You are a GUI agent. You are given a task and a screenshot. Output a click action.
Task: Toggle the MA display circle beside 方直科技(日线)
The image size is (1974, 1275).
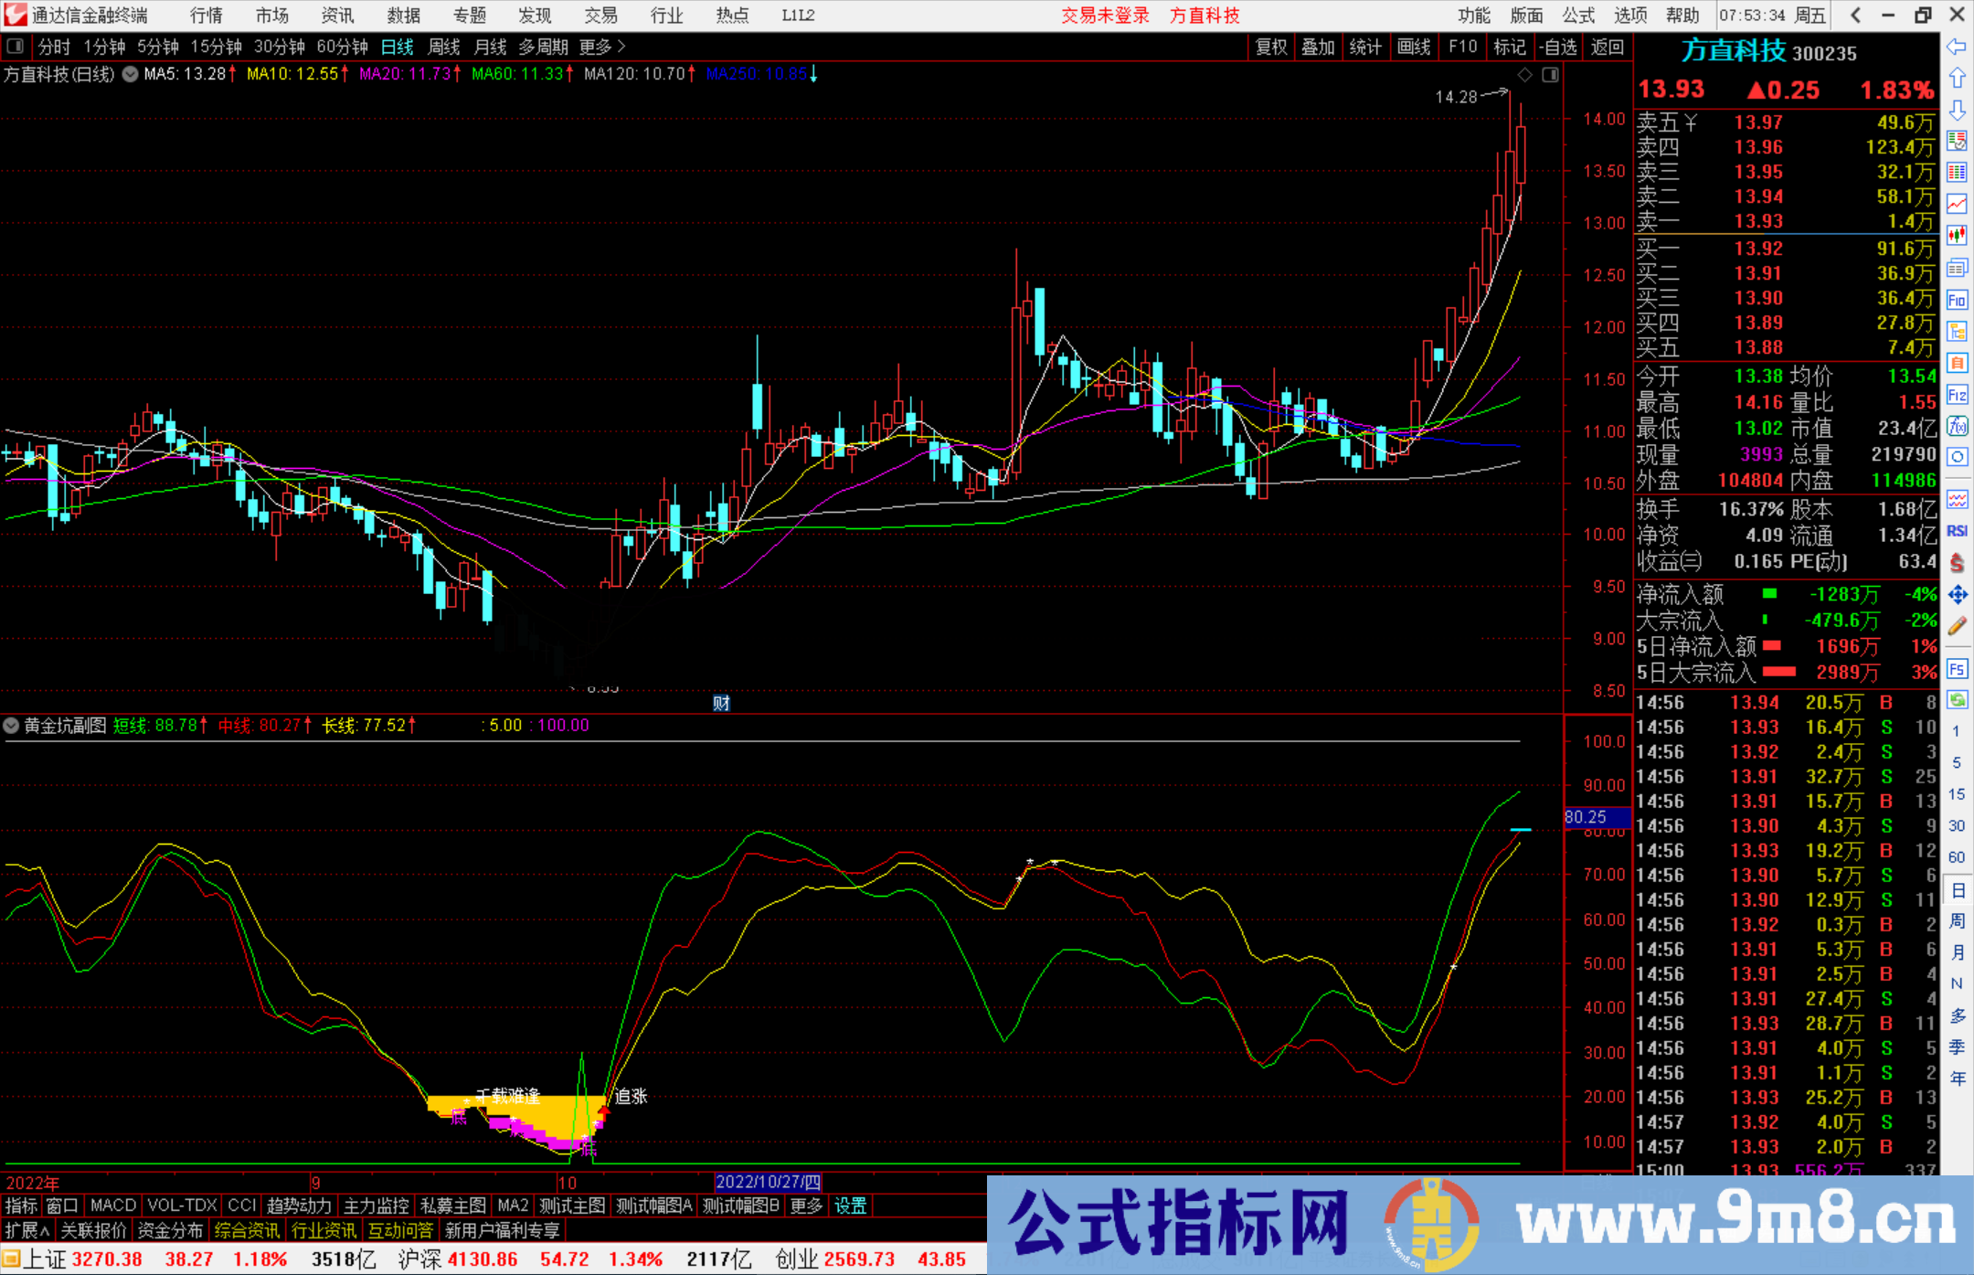130,75
